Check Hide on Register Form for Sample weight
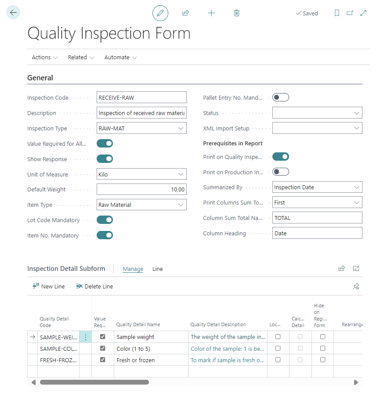 coord(323,337)
